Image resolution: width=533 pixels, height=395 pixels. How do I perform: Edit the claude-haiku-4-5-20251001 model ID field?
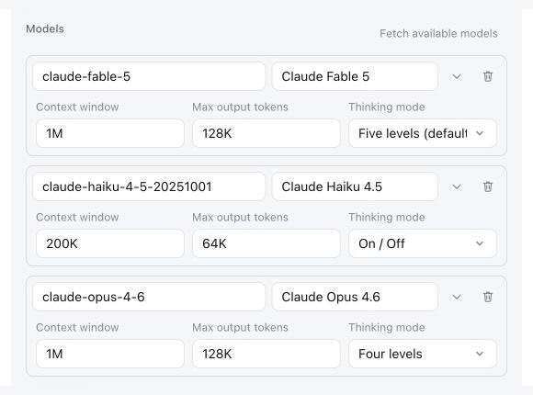coord(149,186)
